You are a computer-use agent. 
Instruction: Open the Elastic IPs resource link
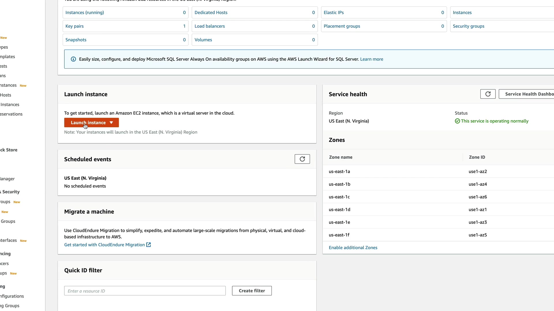click(334, 13)
